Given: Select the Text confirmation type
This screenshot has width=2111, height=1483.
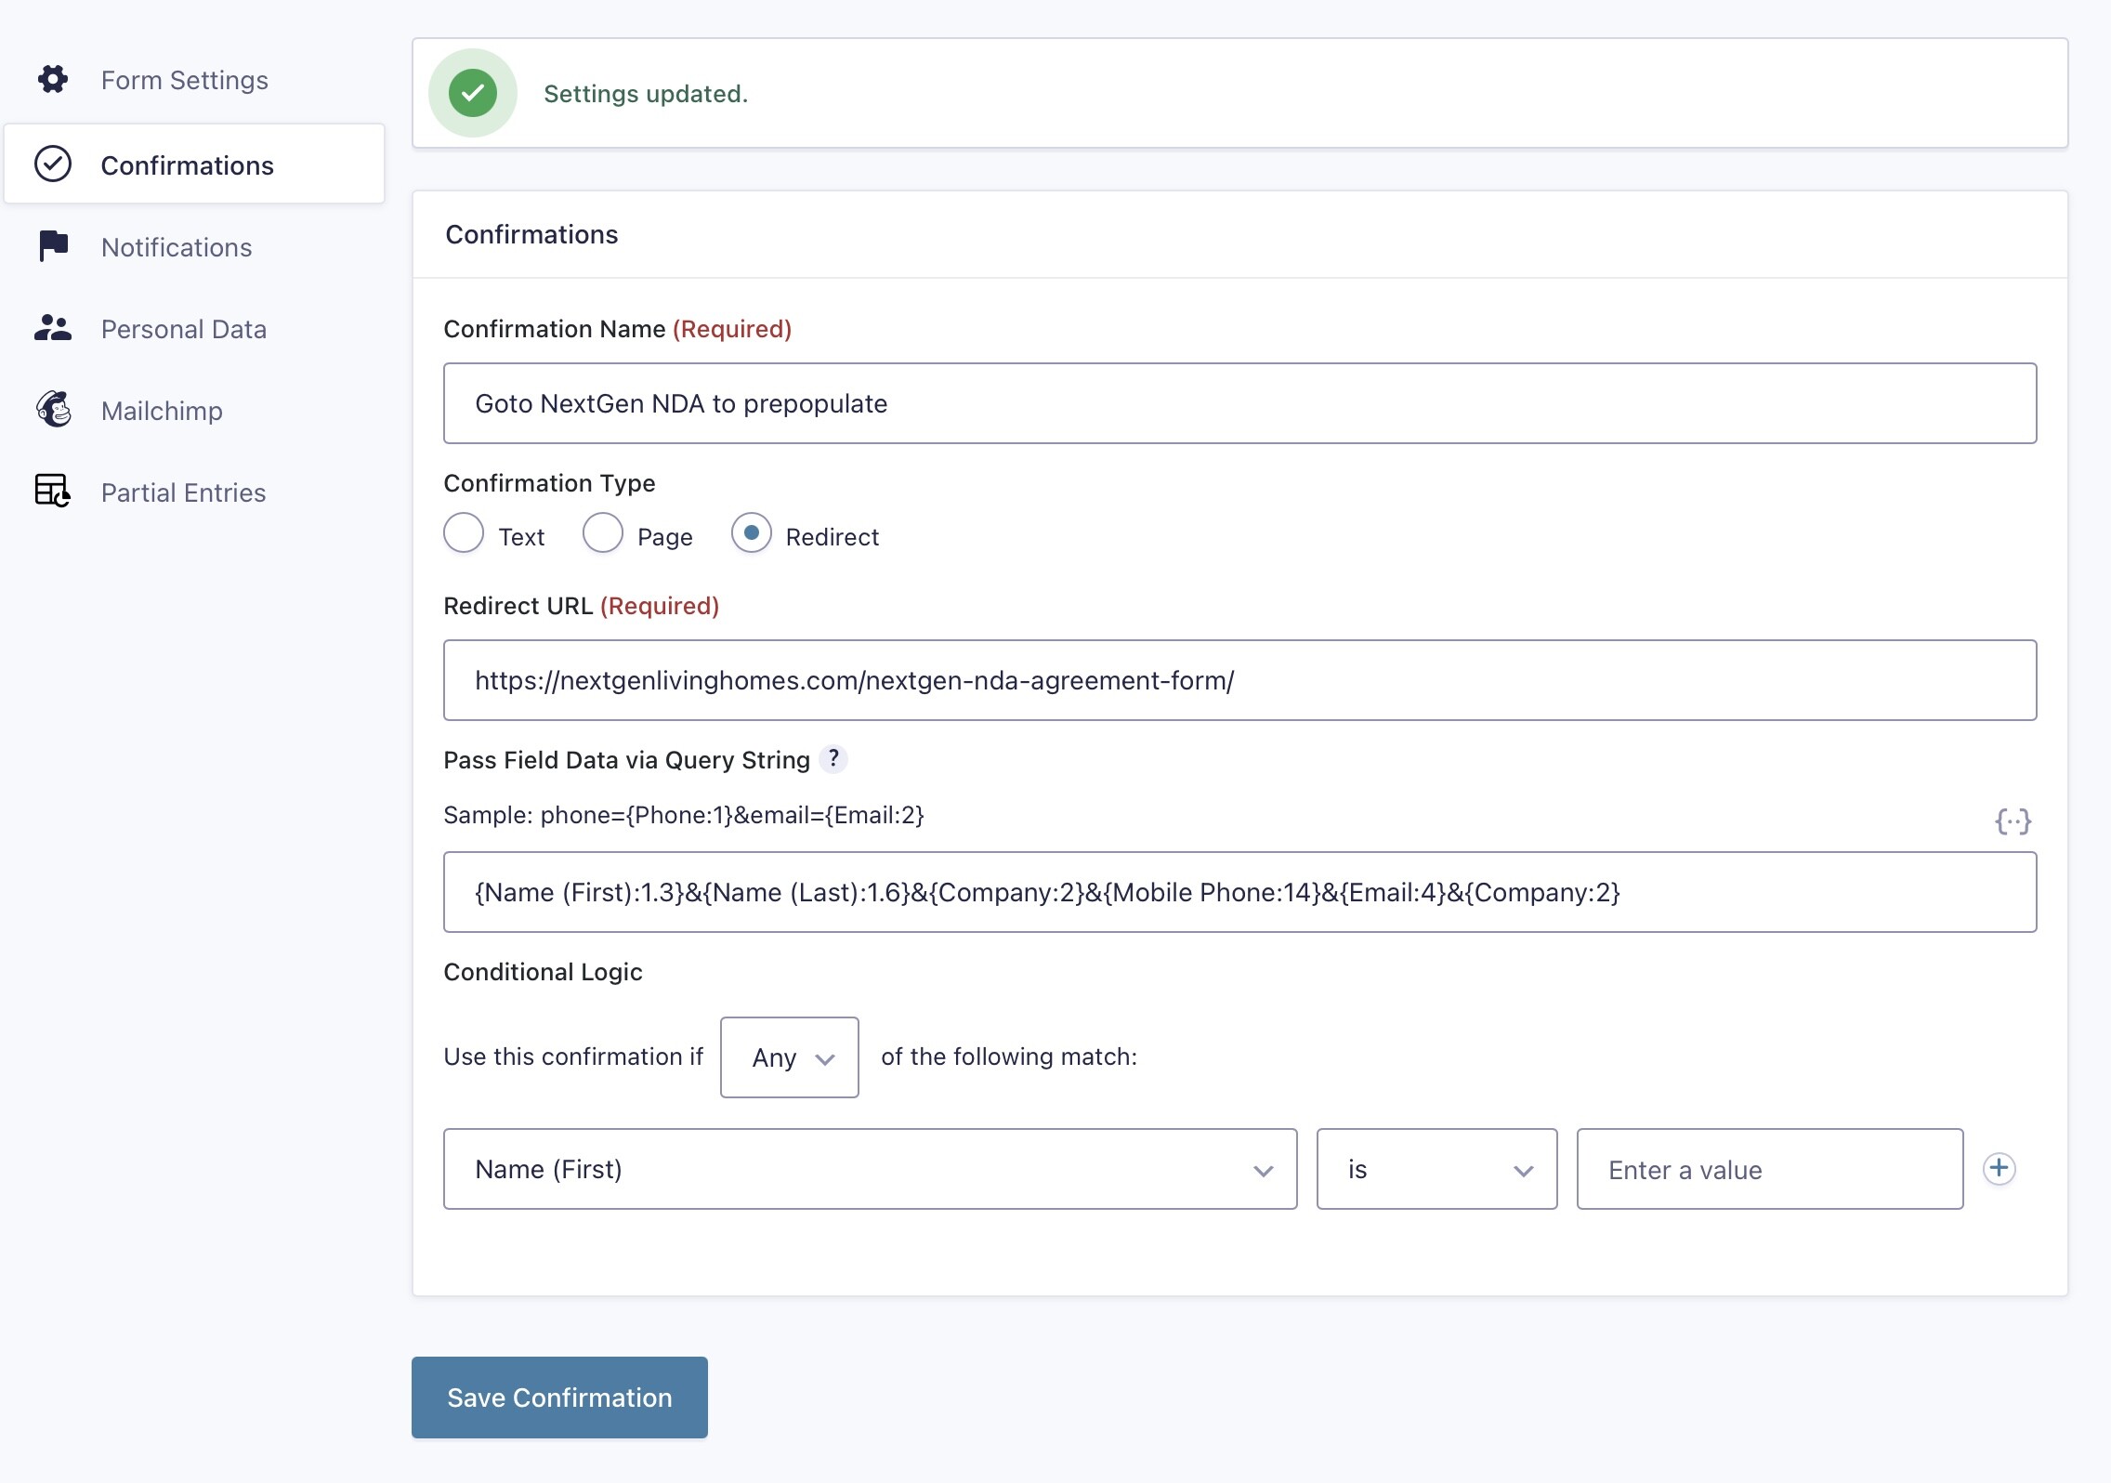Looking at the screenshot, I should (464, 533).
